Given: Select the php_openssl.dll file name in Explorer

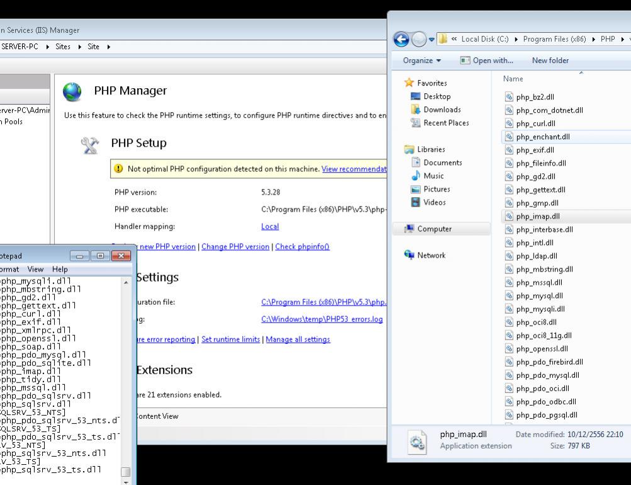Looking at the screenshot, I should point(542,349).
